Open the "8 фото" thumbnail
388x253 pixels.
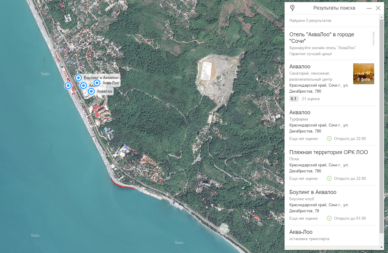[x=364, y=74]
